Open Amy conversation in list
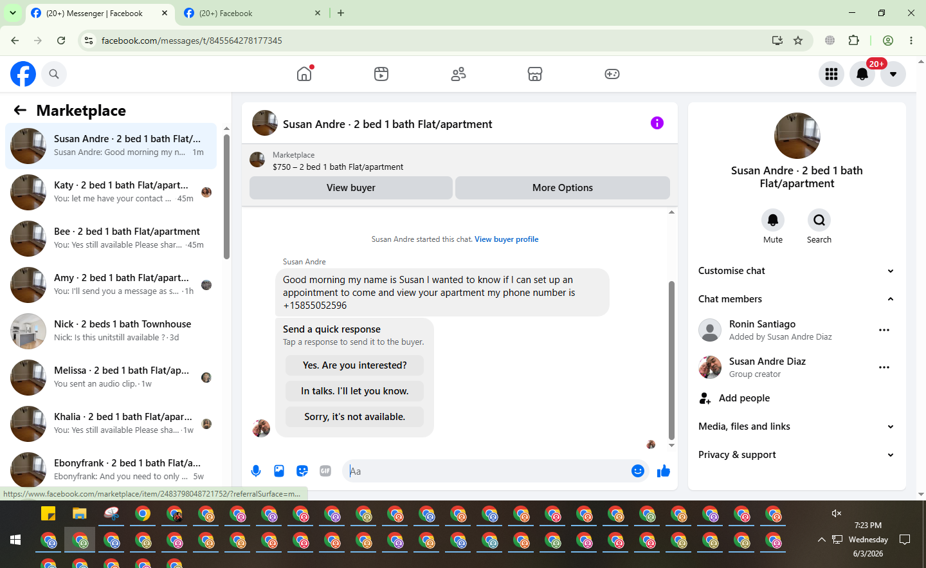Image resolution: width=926 pixels, height=568 pixels. 111,285
